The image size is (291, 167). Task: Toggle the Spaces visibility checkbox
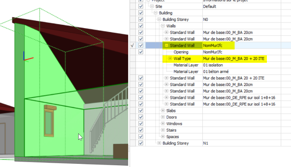pos(140,137)
